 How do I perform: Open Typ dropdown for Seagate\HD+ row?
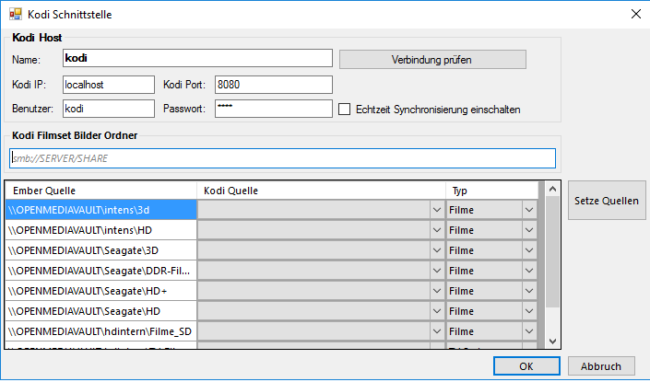pos(529,291)
